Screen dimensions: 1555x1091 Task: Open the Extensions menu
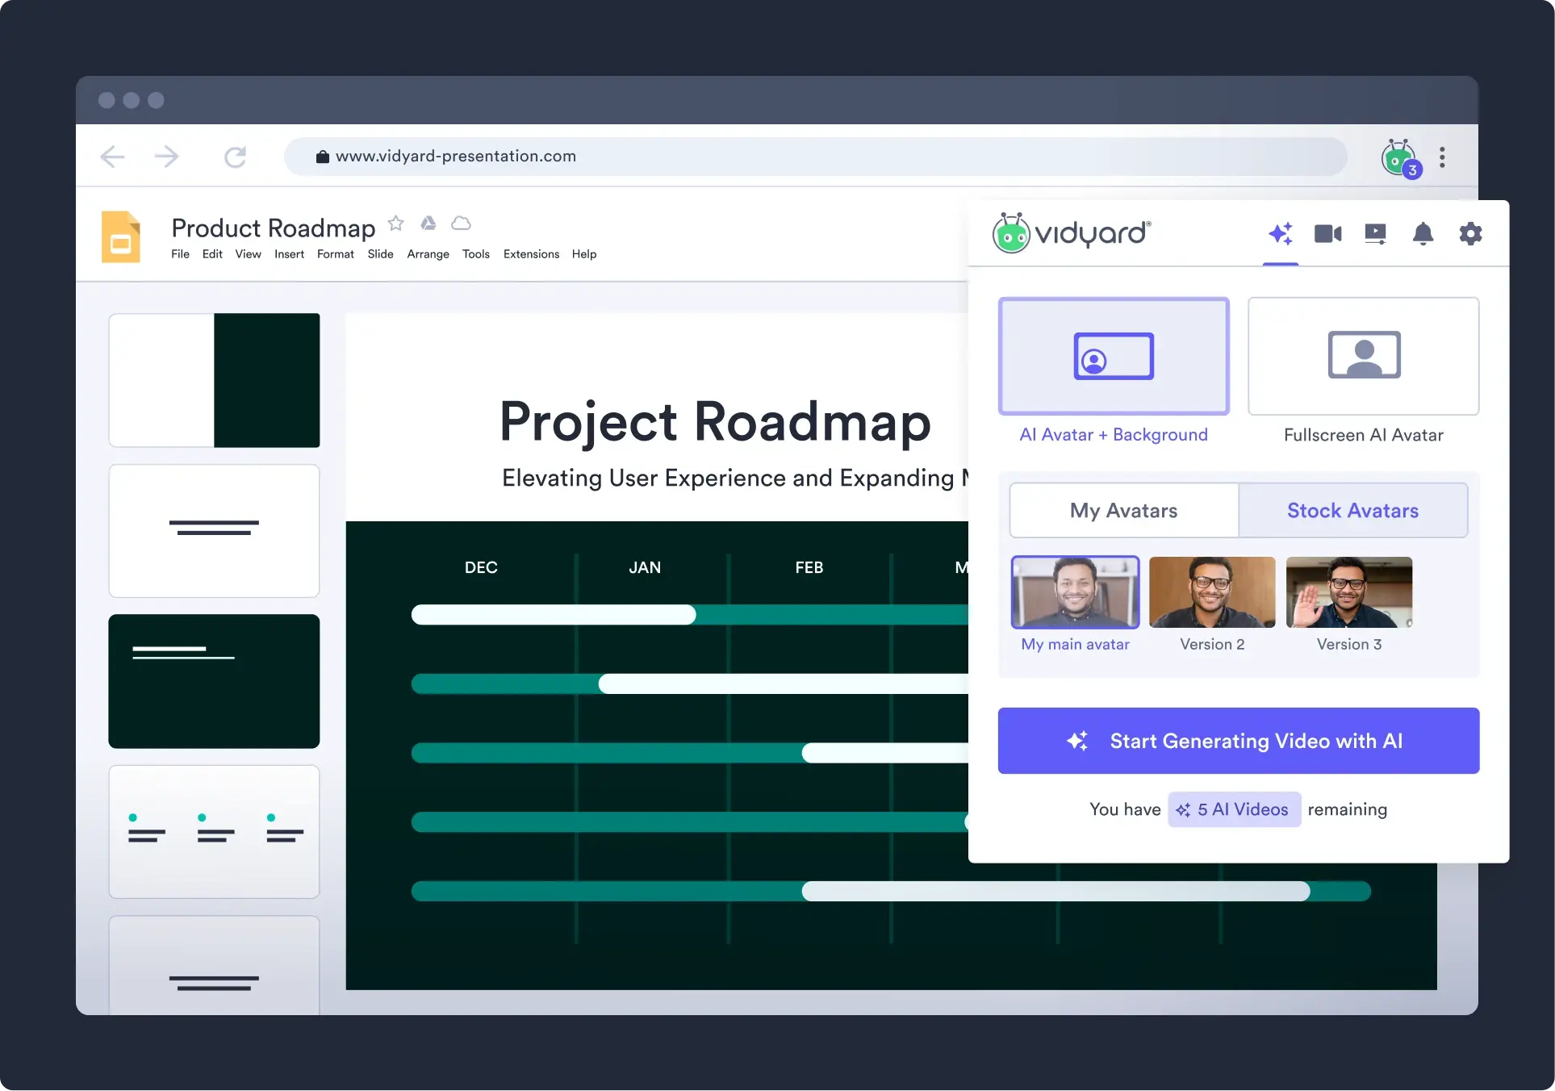[x=531, y=253]
